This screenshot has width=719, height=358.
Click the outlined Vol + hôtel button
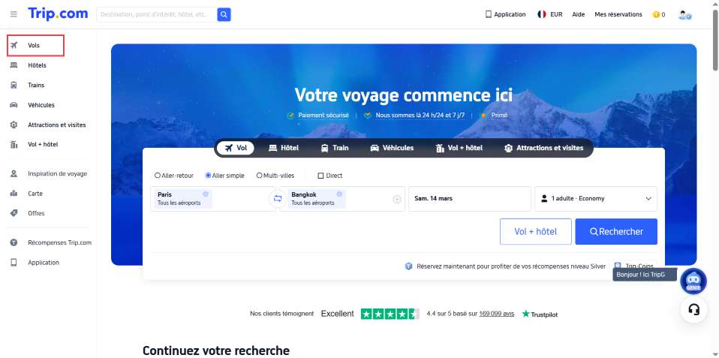coord(536,231)
